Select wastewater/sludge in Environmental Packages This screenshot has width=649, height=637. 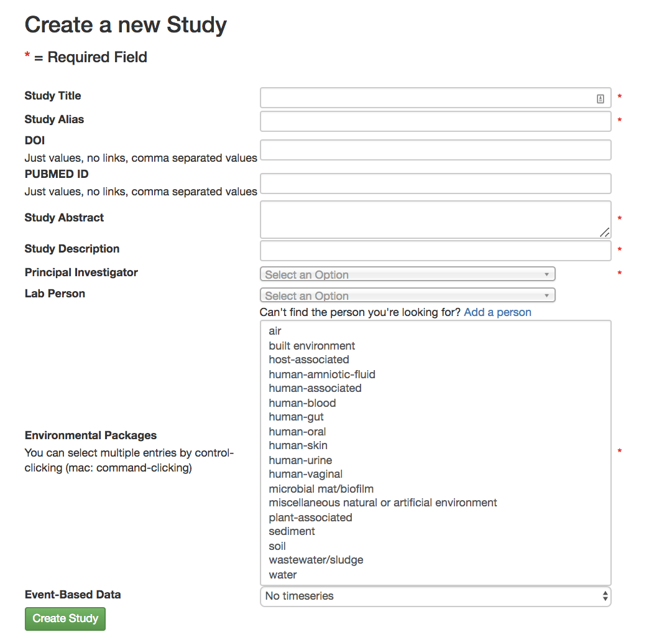click(316, 560)
